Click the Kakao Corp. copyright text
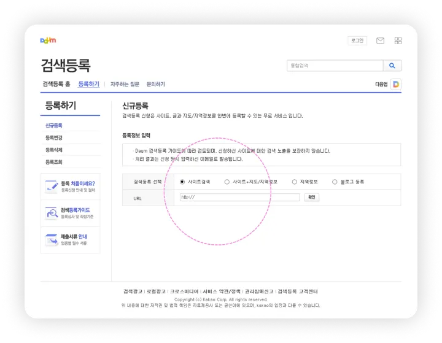Image resolution: width=442 pixels, height=343 pixels. click(x=221, y=299)
